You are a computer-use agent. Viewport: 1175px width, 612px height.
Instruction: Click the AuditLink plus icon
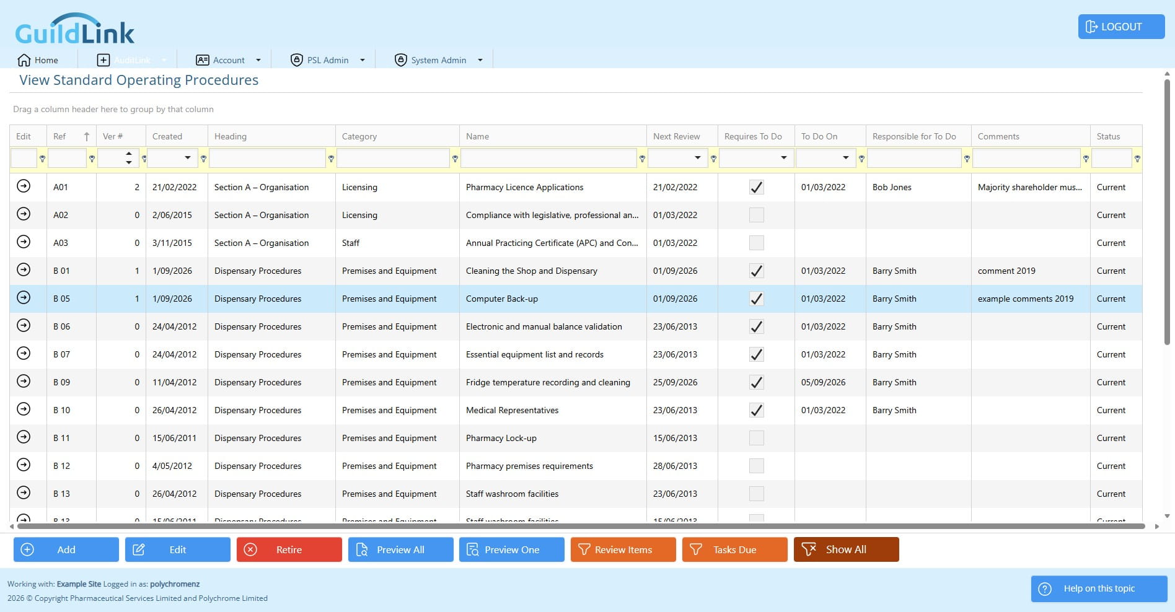coord(103,60)
